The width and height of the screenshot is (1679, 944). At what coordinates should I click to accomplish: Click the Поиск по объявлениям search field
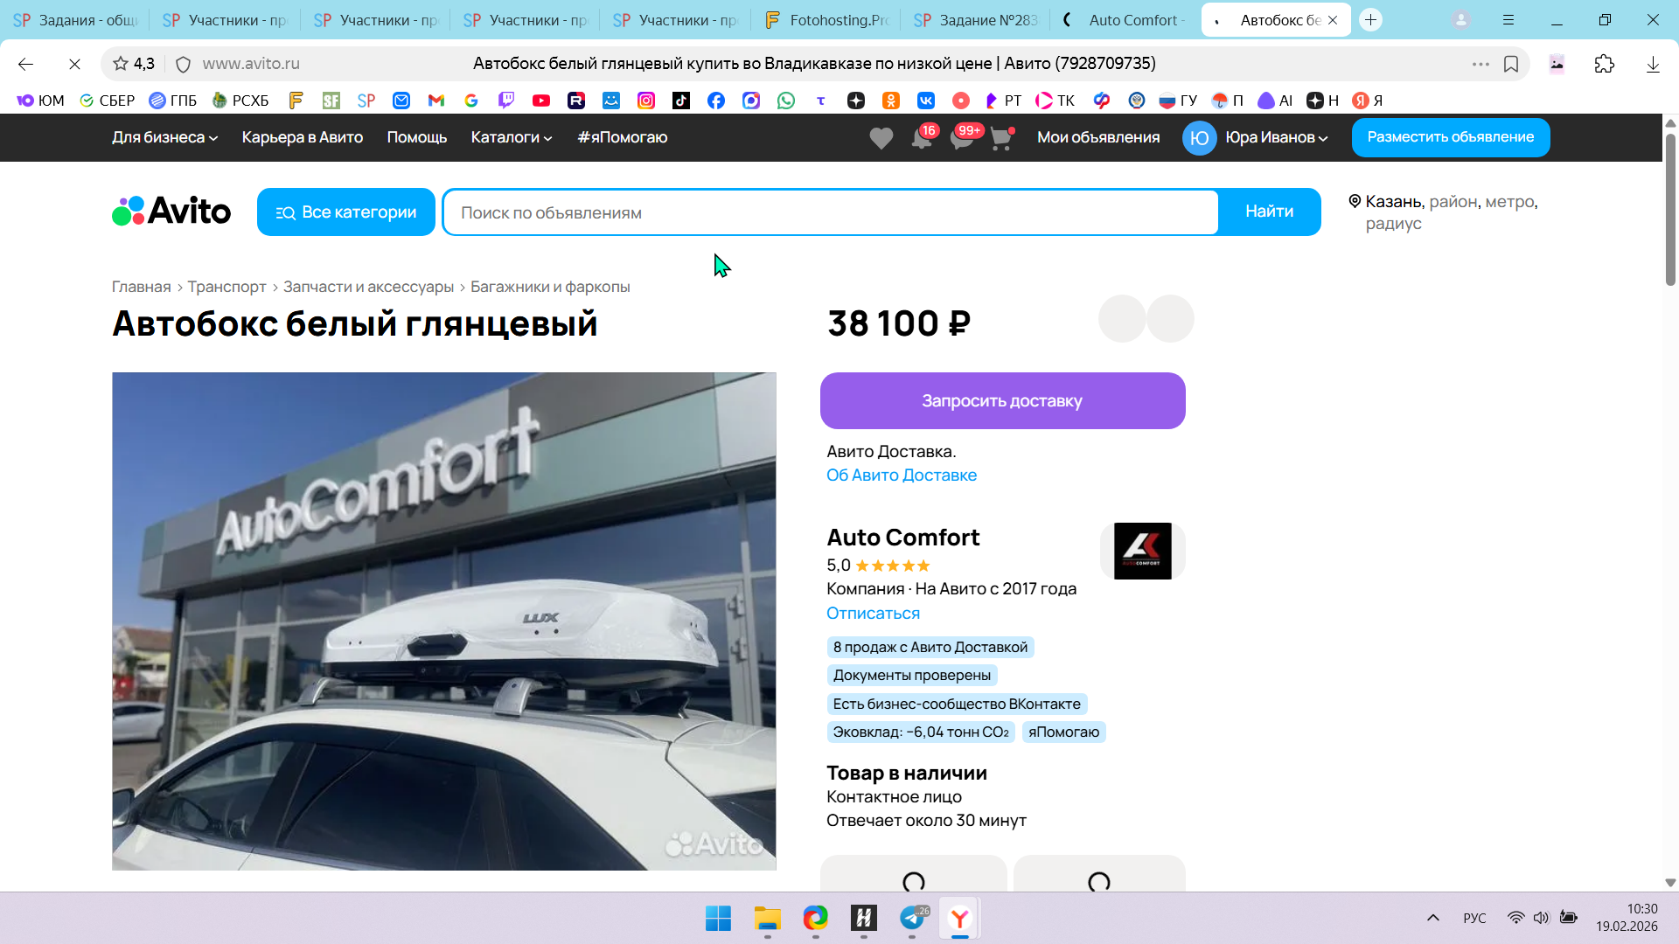pyautogui.click(x=831, y=212)
